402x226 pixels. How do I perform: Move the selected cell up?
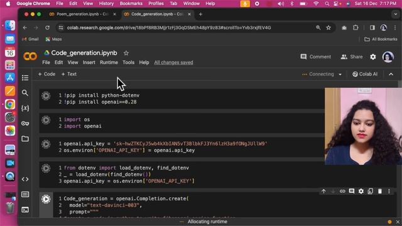pos(323,191)
